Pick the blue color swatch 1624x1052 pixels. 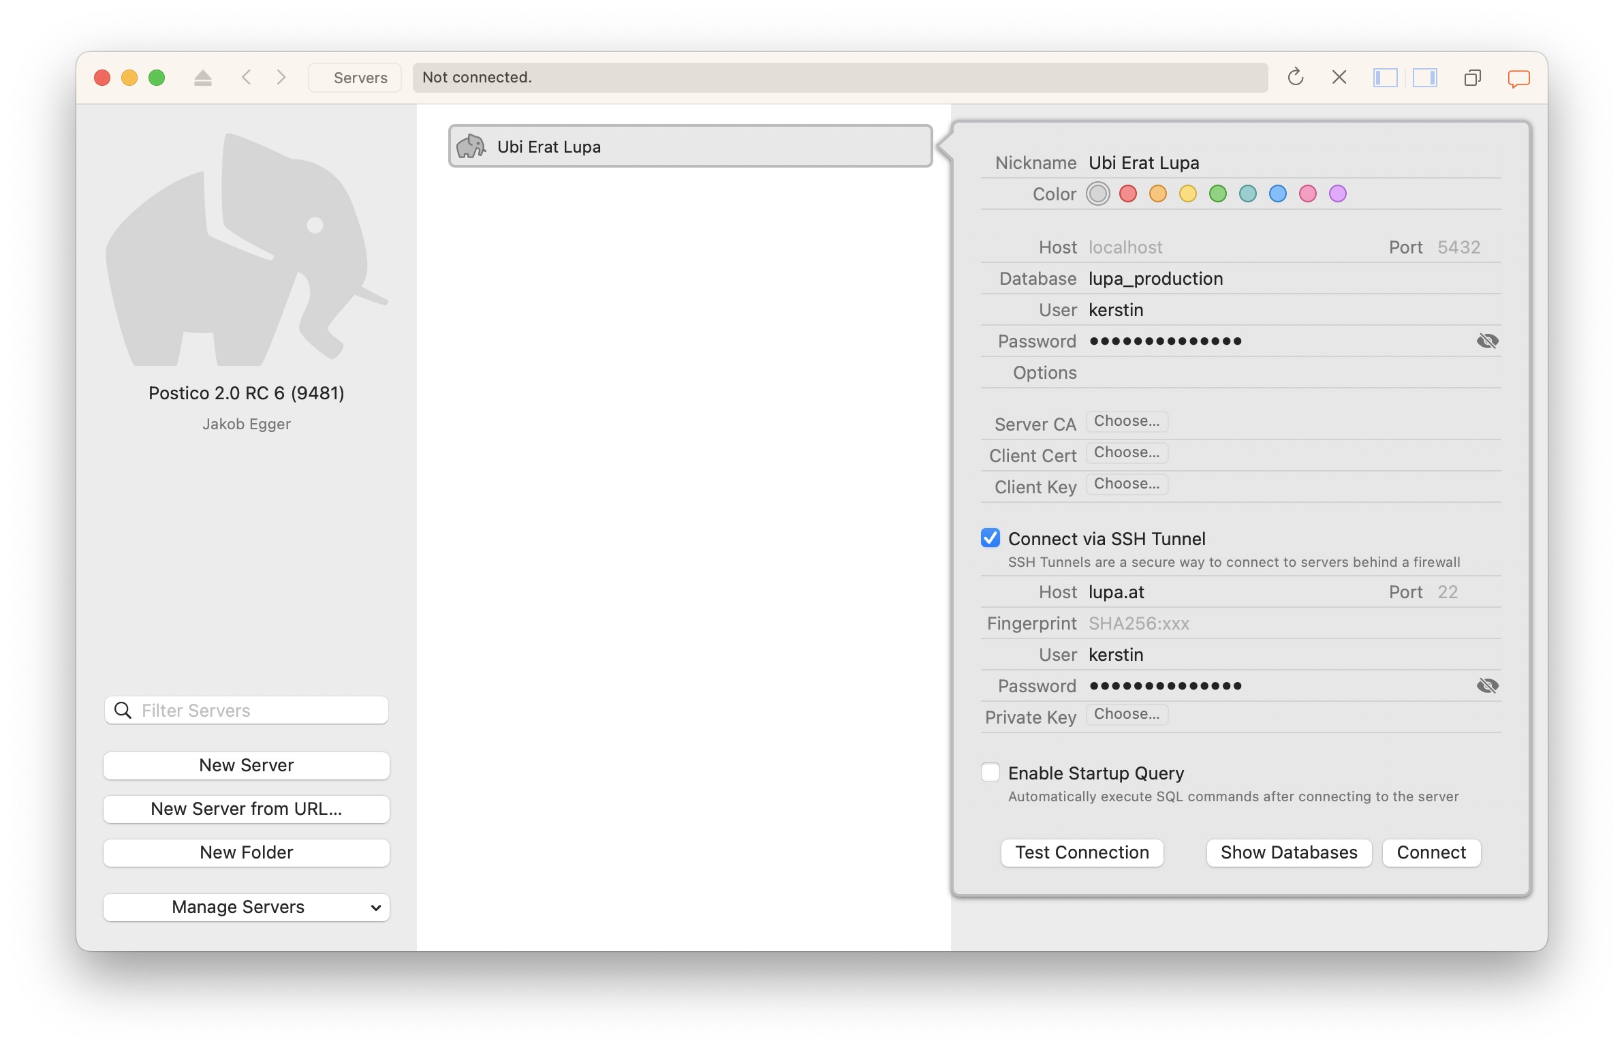(1277, 194)
